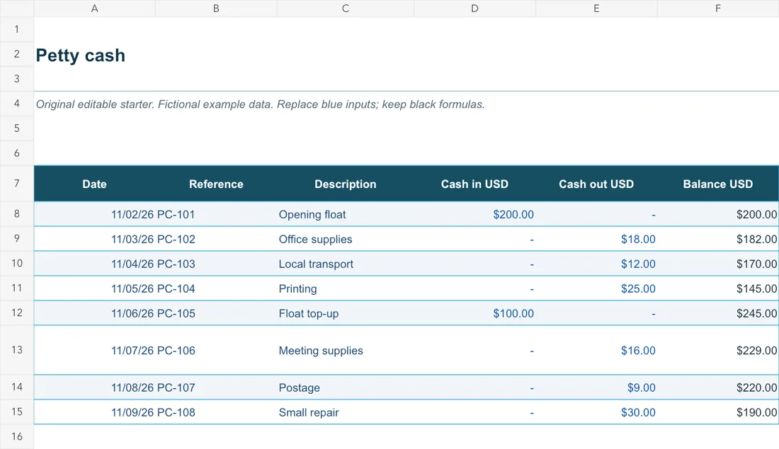Select the "Opening float" description cell
Image resolution: width=779 pixels, height=449 pixels.
(346, 214)
